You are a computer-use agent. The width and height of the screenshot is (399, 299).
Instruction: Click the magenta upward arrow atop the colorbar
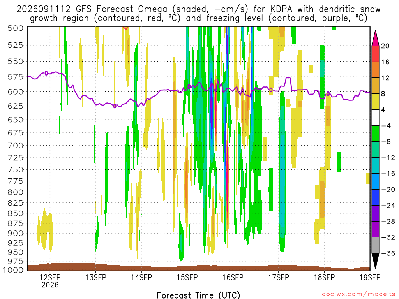click(375, 38)
